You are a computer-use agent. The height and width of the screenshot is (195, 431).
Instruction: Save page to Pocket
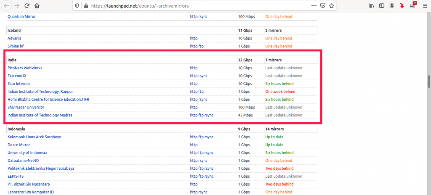323,6
